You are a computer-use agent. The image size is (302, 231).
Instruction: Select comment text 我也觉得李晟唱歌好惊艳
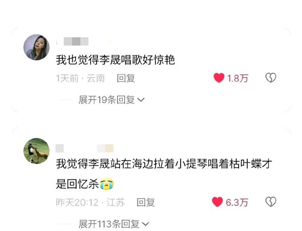pyautogui.click(x=115, y=60)
